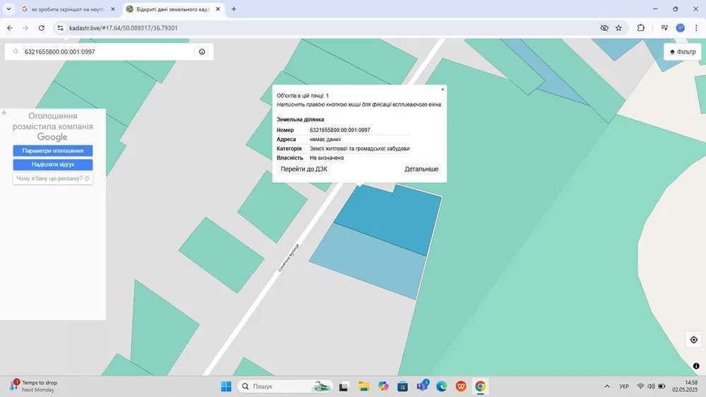Click the cadastral number search field
The image size is (706, 397).
point(106,51)
